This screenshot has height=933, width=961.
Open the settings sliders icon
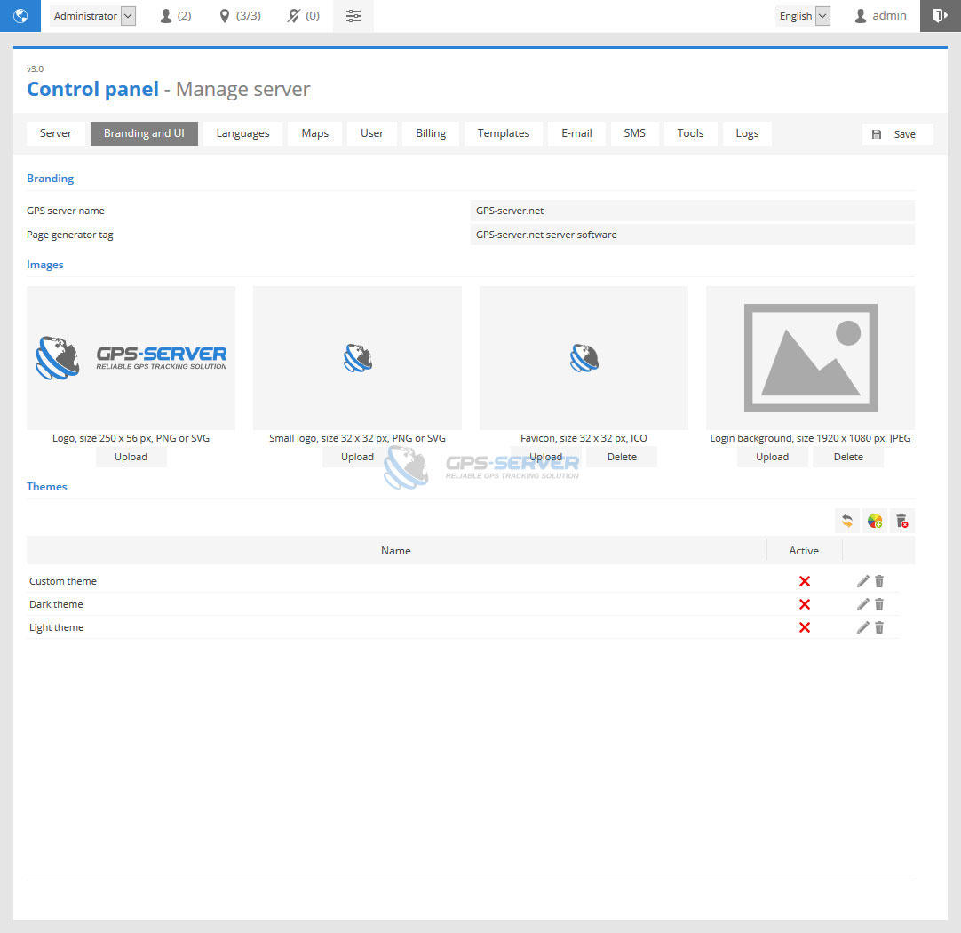click(353, 16)
